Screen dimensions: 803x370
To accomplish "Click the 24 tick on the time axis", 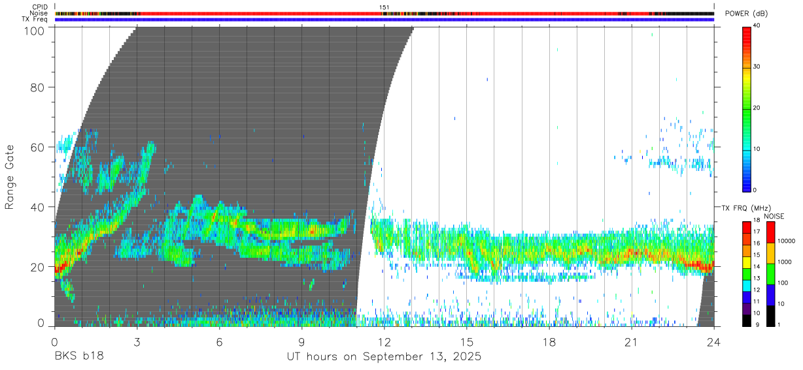I will click(x=714, y=342).
